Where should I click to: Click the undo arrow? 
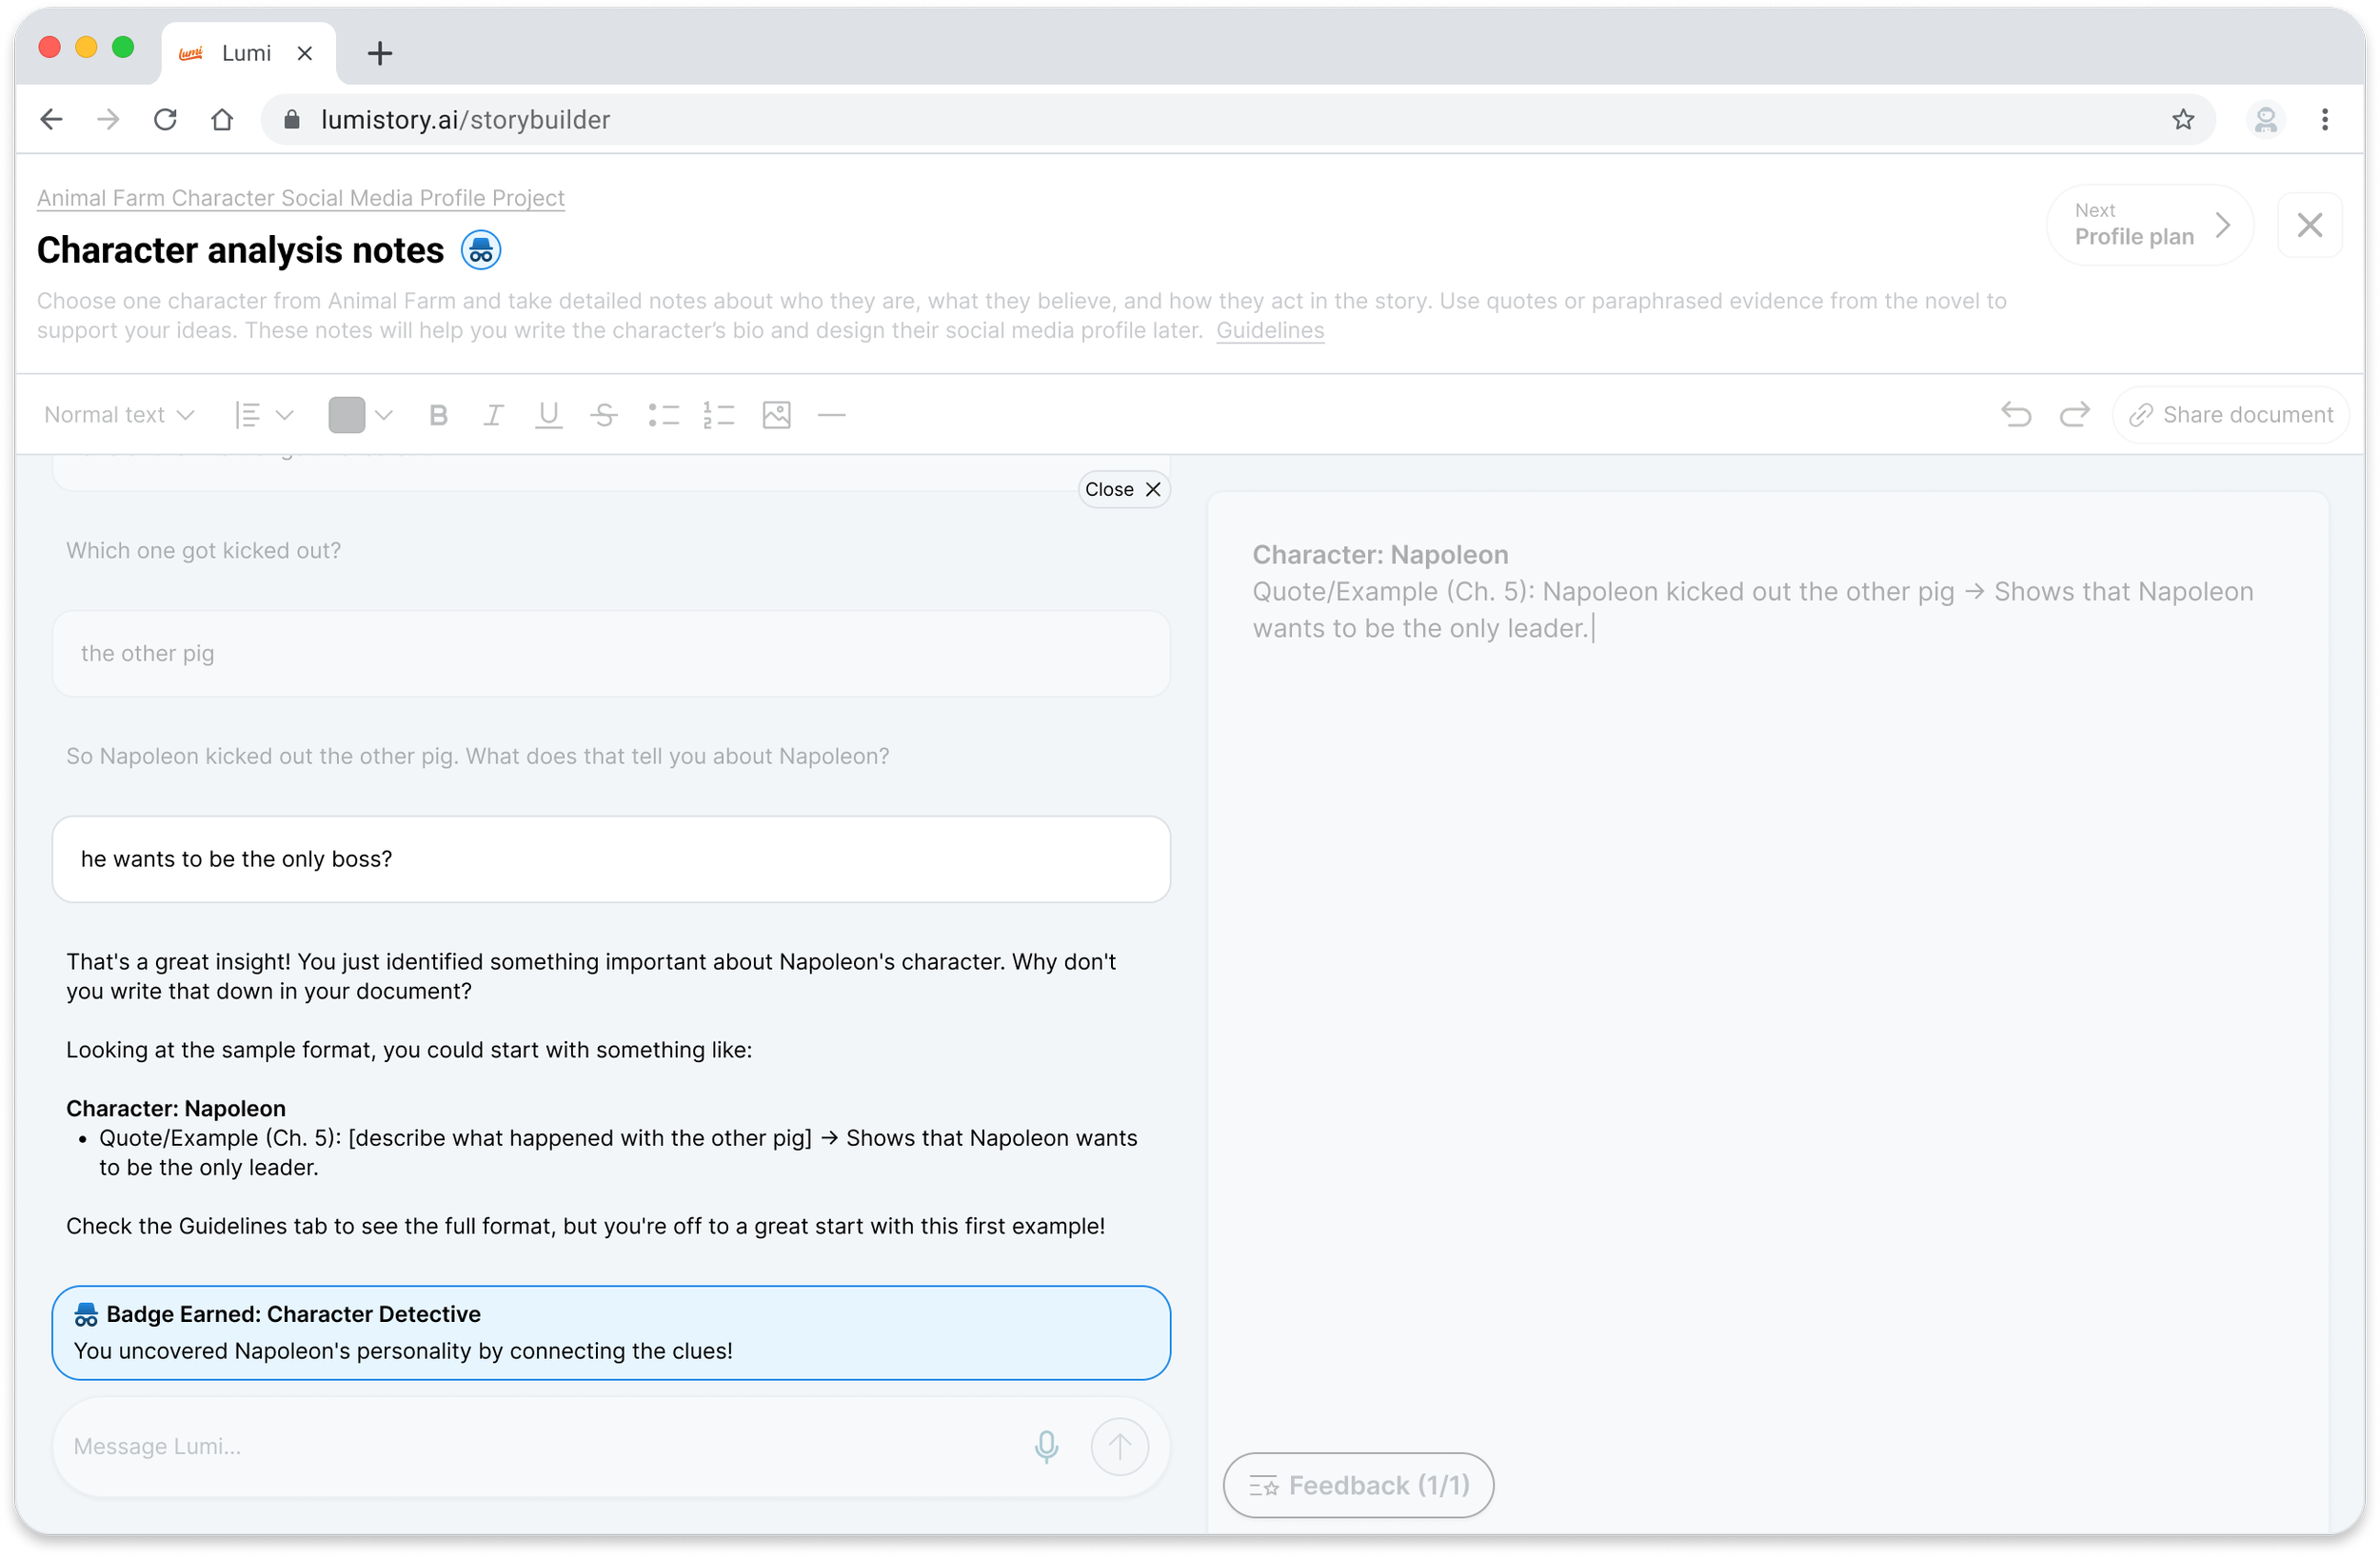[x=2016, y=415]
